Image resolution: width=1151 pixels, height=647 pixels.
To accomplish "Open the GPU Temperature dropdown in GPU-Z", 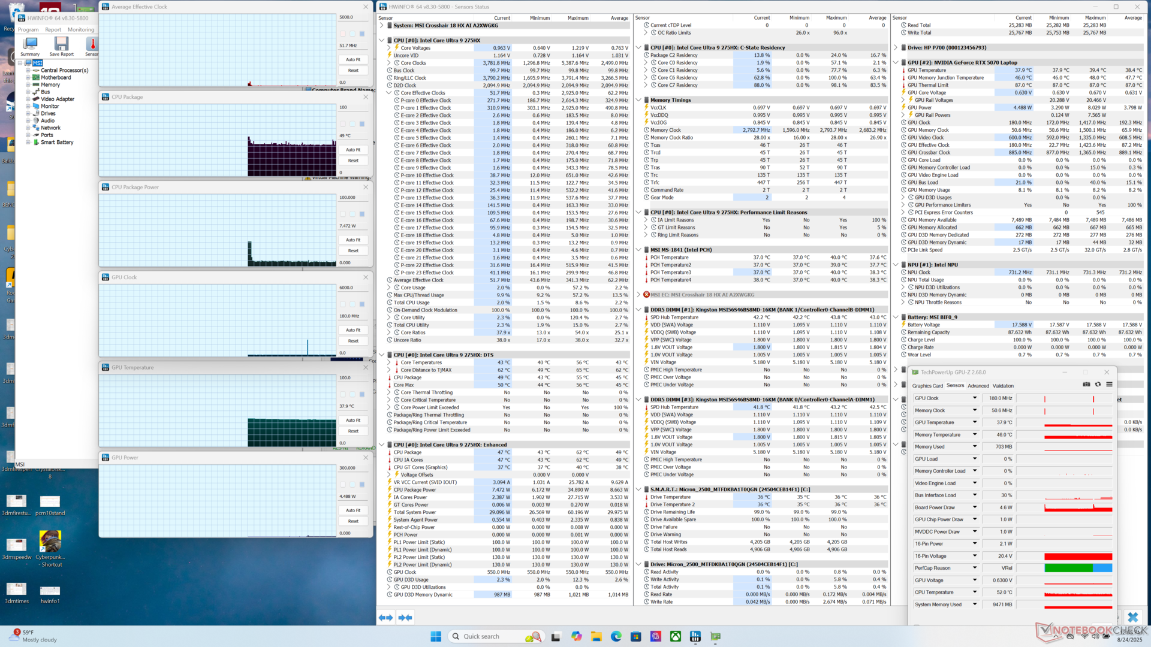I will (x=975, y=422).
